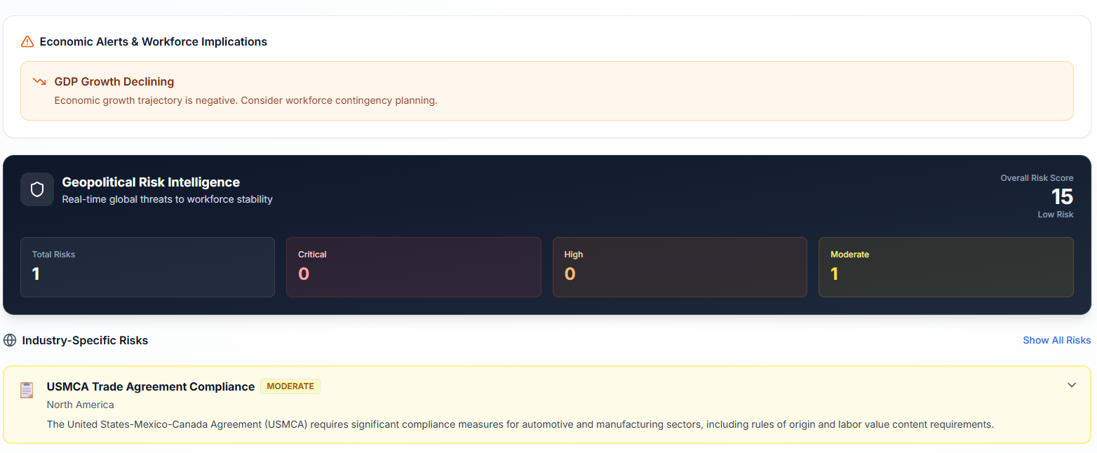Click the GDP Growth Declining alert title
This screenshot has height=453, width=1097.
[x=114, y=82]
